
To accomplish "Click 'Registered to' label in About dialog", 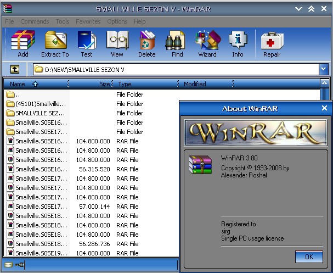I will pos(238,224).
